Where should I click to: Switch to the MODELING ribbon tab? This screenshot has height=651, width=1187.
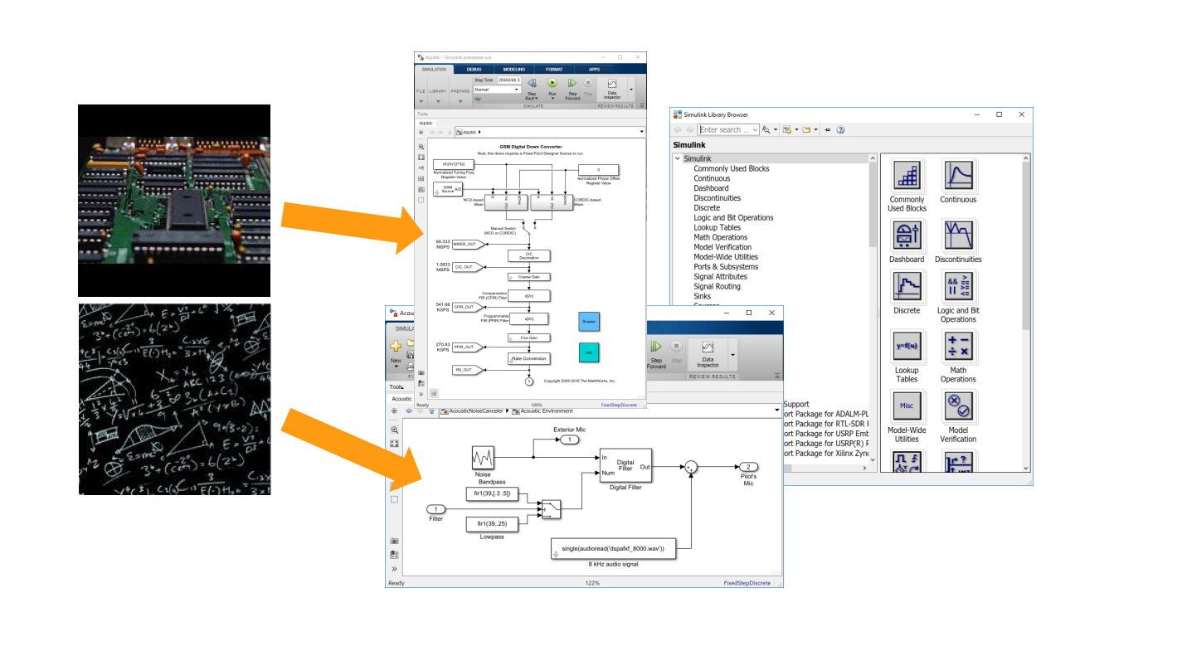[x=514, y=69]
